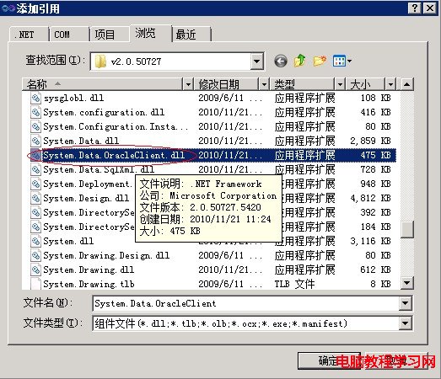Click the vertical scrollbar thumb
The height and width of the screenshot is (379, 441).
tap(406, 230)
